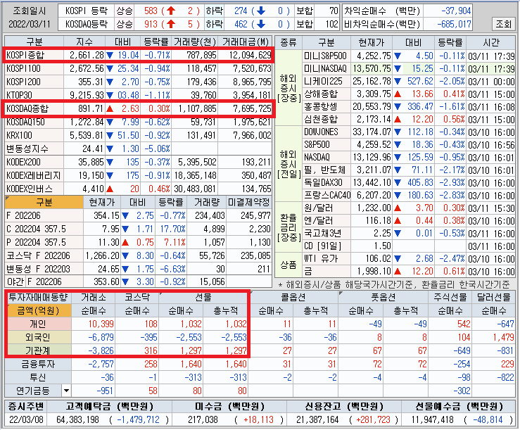520x430 pixels.
Task: Select the F 202206 futures row
Action: tap(139, 215)
